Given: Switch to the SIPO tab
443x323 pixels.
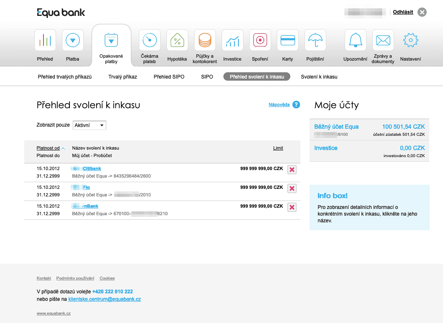Looking at the screenshot, I should [207, 77].
